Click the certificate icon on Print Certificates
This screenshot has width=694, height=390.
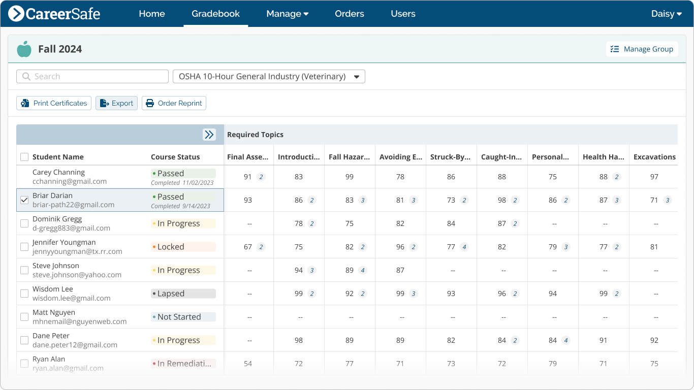tap(24, 103)
